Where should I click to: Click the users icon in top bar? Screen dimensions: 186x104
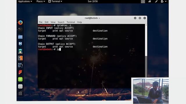click(x=150, y=1)
